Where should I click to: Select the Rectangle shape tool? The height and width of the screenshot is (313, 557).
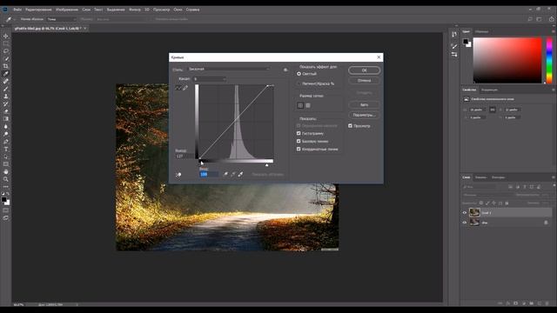pos(6,164)
